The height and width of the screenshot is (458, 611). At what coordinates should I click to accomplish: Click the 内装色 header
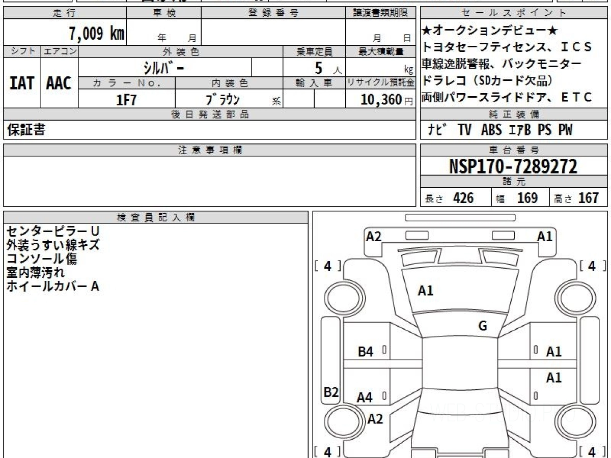229,82
